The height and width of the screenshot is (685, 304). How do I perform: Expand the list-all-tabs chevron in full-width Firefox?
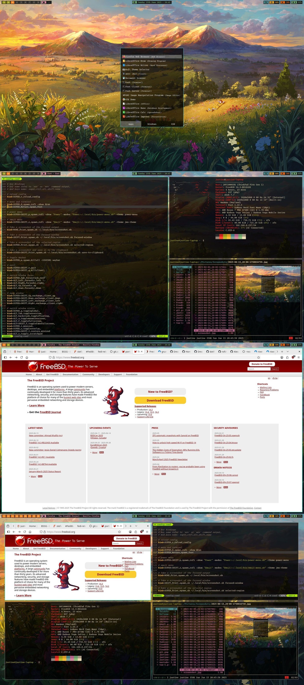(288, 352)
